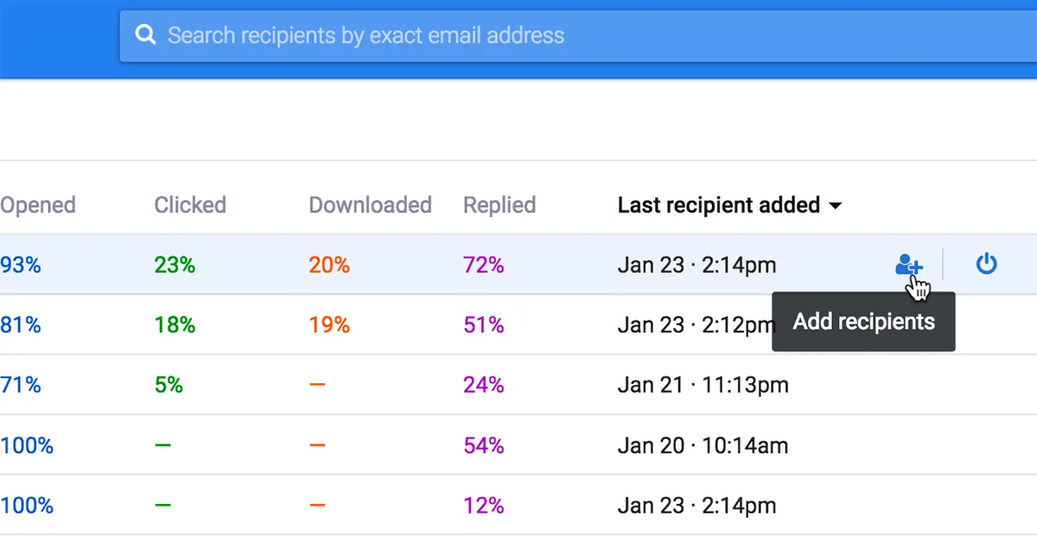
Task: Click the 51% replied value
Action: (484, 325)
